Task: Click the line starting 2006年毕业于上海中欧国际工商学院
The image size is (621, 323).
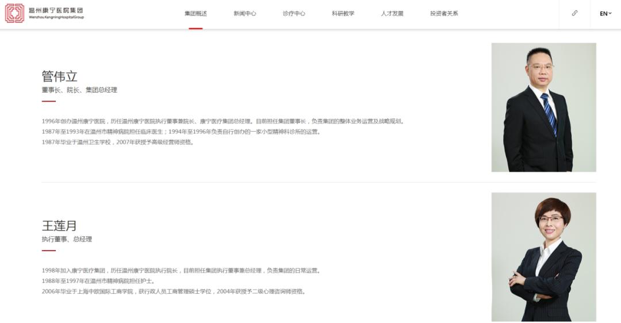Action: 175,291
